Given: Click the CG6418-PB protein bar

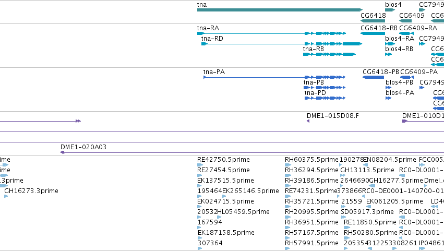Looking at the screenshot, I should (373, 77).
